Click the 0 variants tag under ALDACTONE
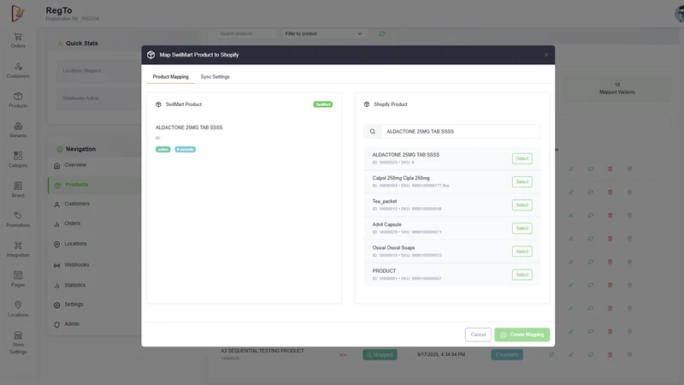 186,149
